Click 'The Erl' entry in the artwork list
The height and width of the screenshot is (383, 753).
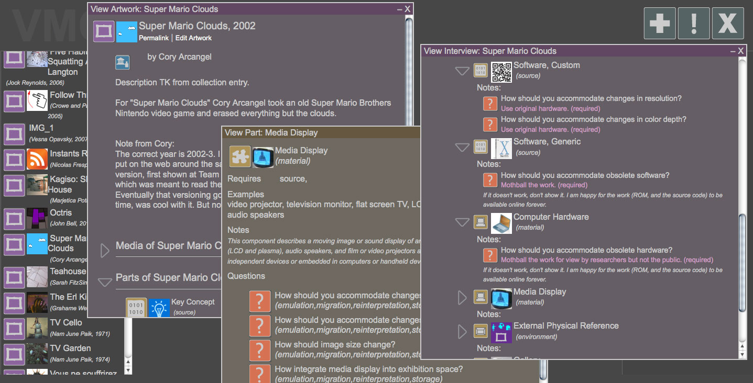point(68,297)
